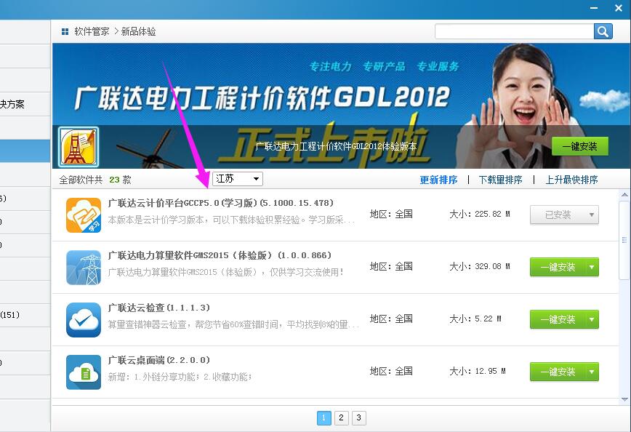Open the 广联达电力算量软件GMS2015(体验版) title

click(x=220, y=255)
